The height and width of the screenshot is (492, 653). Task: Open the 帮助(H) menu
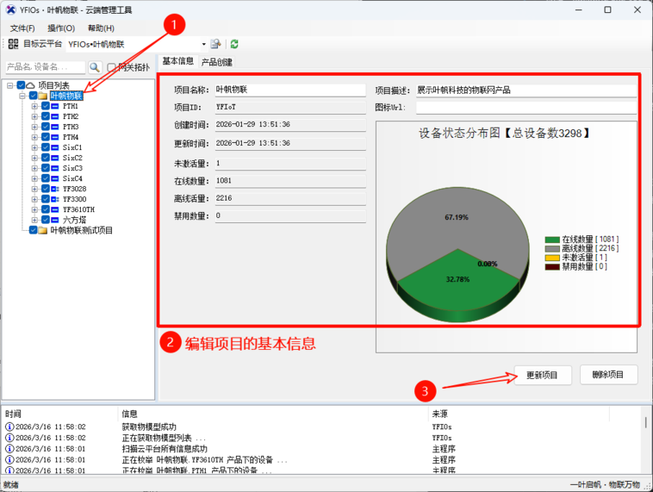pyautogui.click(x=101, y=28)
